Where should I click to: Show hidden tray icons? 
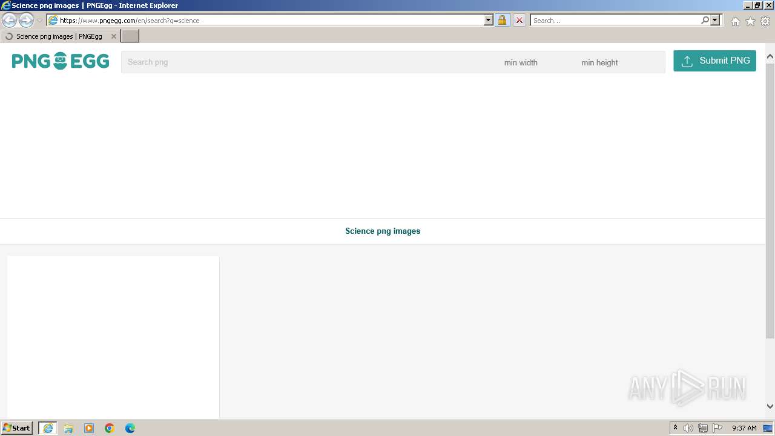[675, 428]
